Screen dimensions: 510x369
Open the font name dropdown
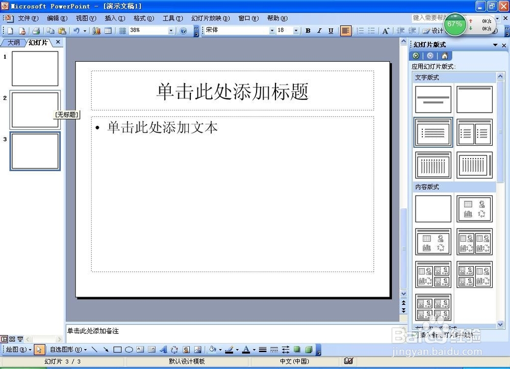pos(273,31)
